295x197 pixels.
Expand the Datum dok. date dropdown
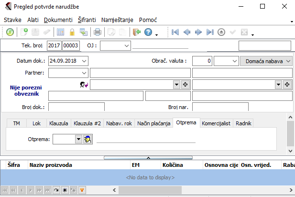84,61
